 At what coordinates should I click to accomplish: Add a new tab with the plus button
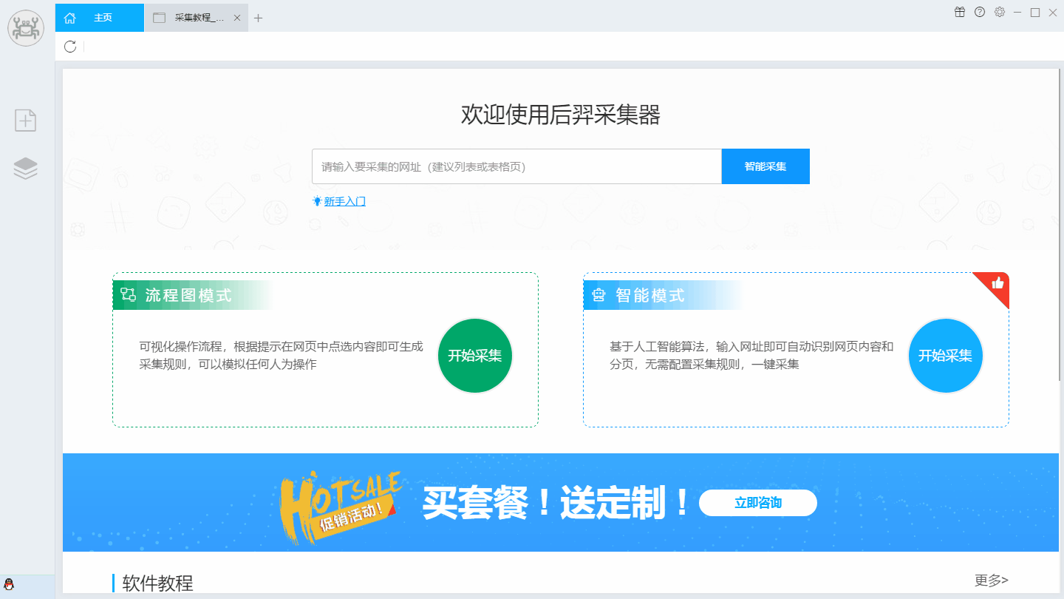point(258,18)
